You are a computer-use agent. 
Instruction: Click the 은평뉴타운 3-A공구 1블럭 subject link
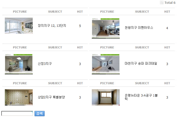141,97
